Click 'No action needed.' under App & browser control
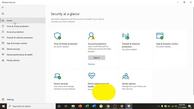The image size is (194, 109). [x=164, y=47]
